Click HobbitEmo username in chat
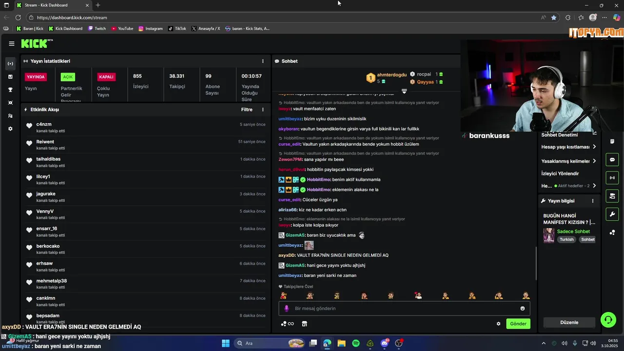Image resolution: width=624 pixels, height=351 pixels. (318, 179)
